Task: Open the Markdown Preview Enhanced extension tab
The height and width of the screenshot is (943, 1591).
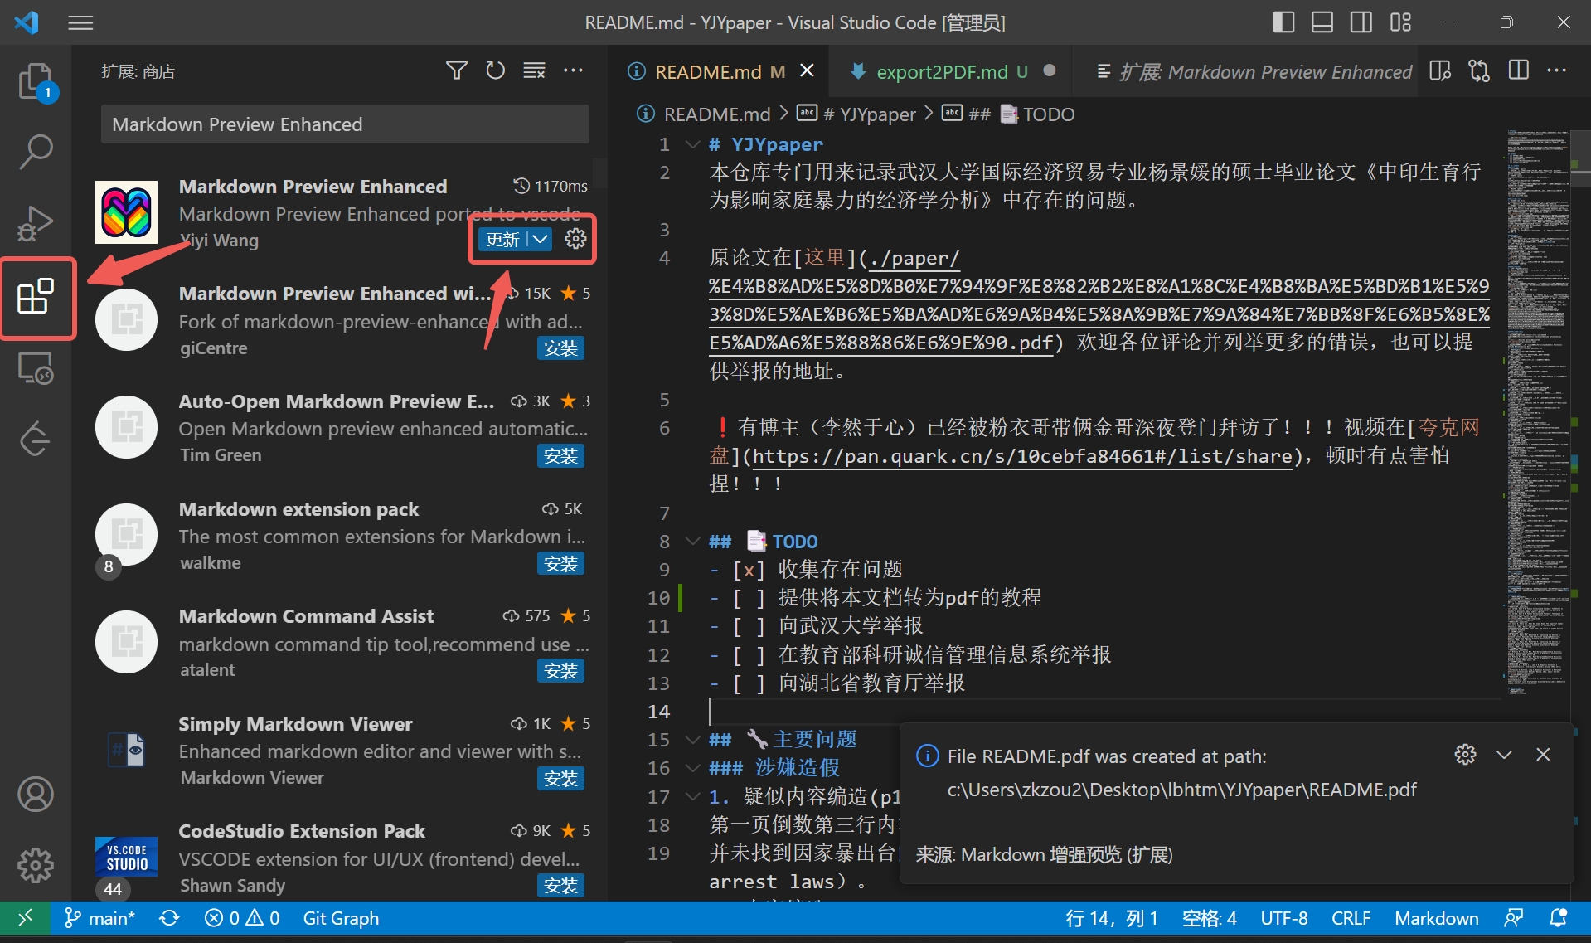Action: click(1254, 72)
